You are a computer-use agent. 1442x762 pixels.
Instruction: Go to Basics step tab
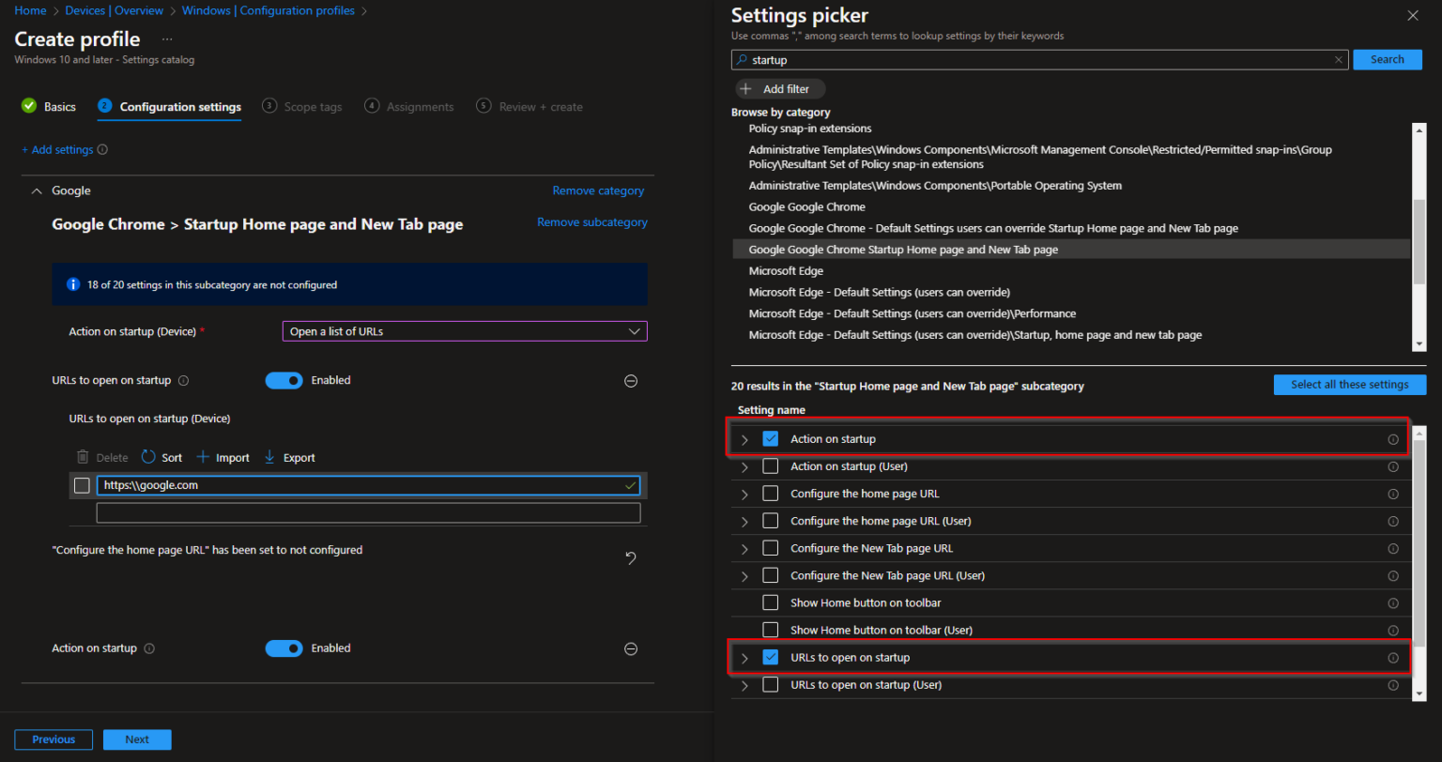[49, 107]
